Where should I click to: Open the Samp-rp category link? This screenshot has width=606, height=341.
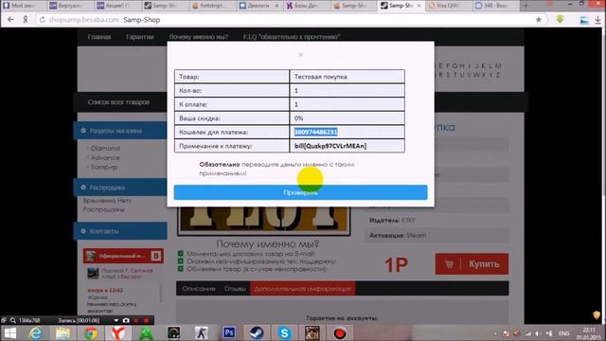tap(104, 167)
